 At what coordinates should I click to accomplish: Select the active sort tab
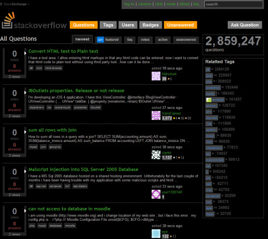pyautogui.click(x=163, y=40)
